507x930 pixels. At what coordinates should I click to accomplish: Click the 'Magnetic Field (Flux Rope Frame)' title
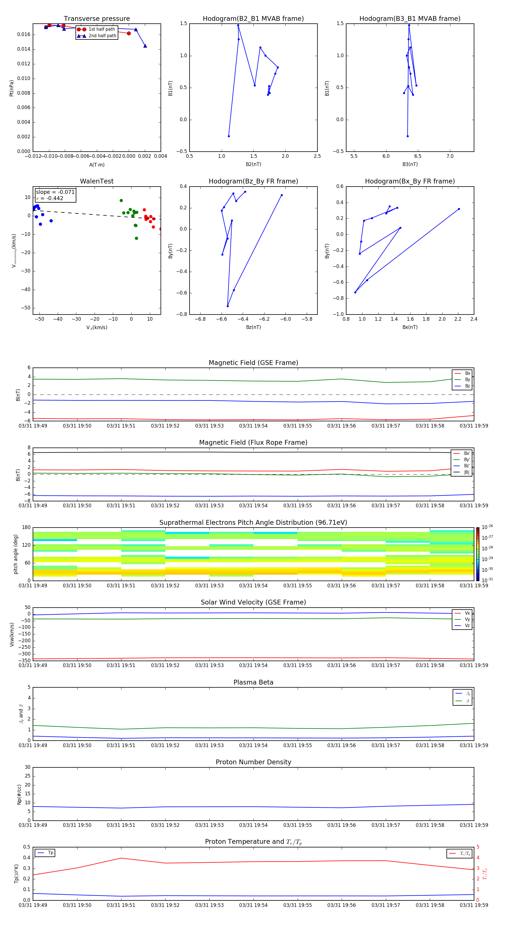(253, 443)
